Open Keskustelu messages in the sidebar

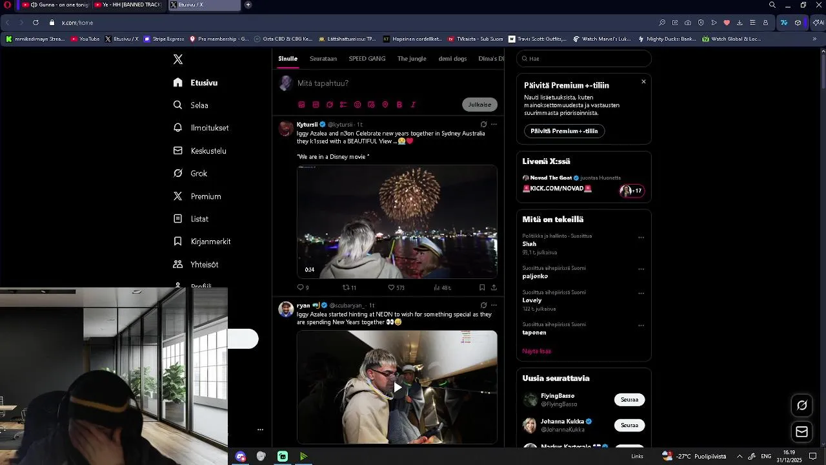200,150
